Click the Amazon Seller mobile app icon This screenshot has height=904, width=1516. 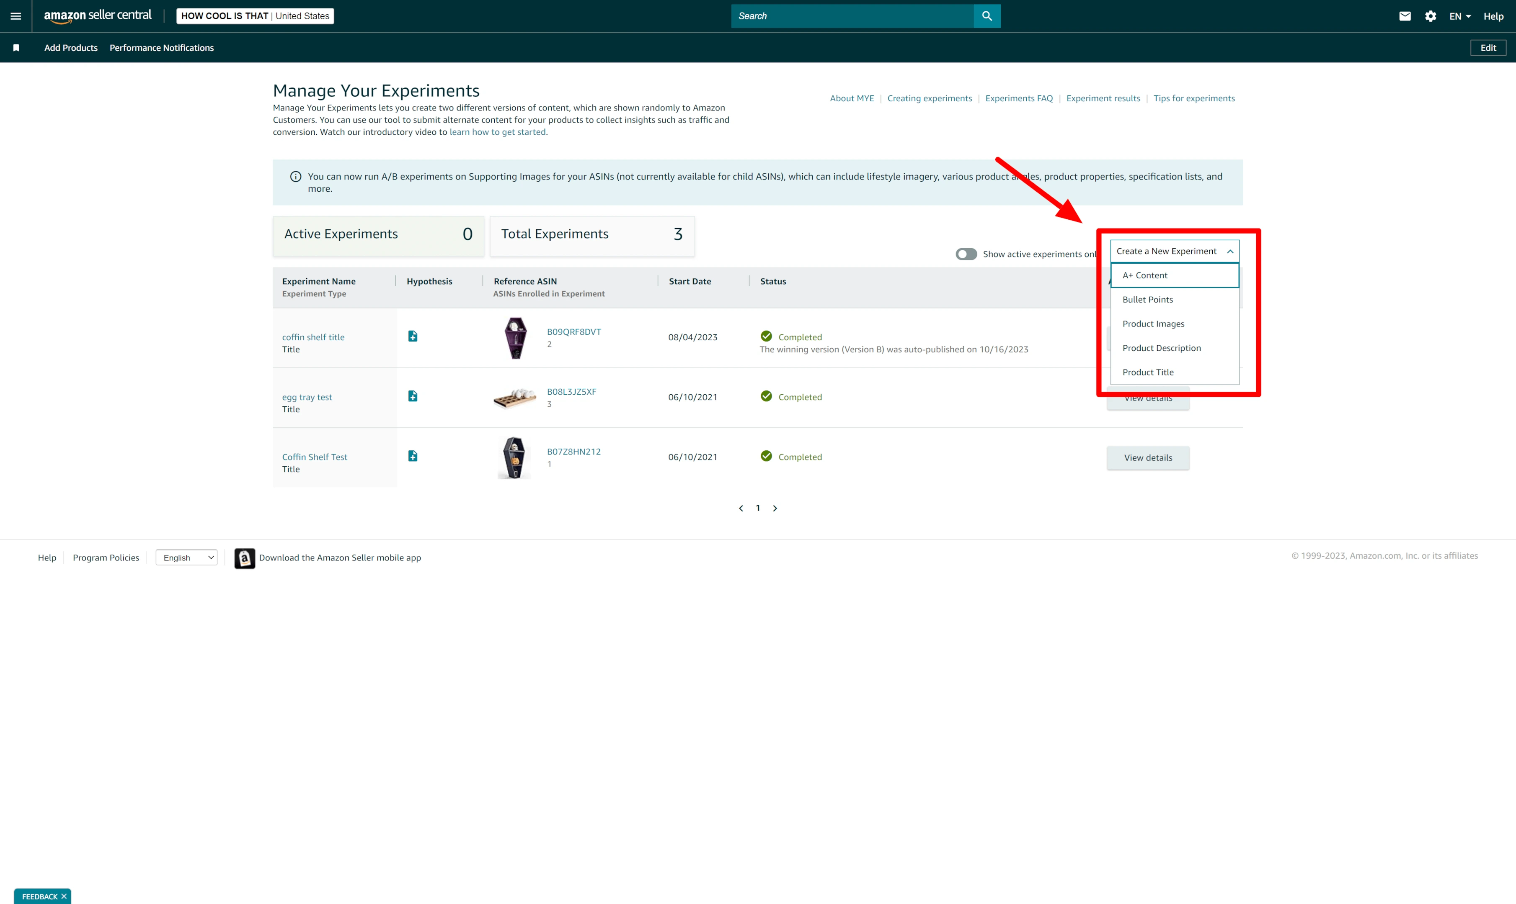[245, 558]
